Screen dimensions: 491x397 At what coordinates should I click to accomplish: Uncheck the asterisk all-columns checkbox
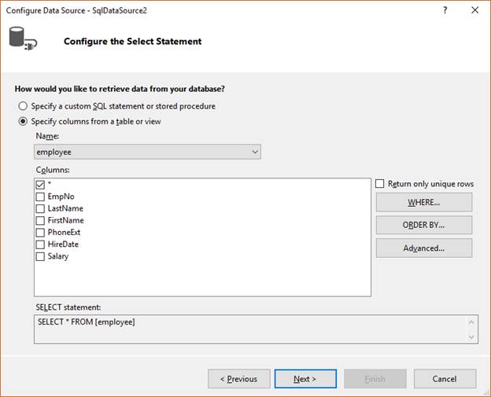coord(40,185)
